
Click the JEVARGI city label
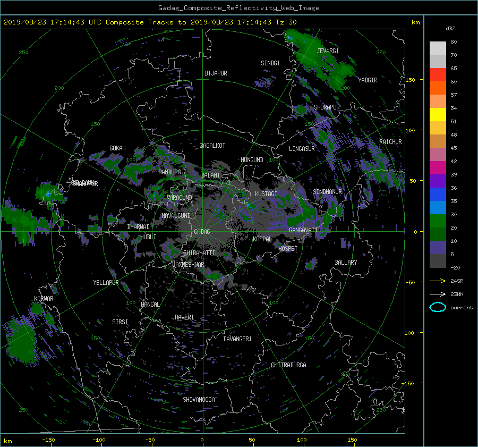[x=328, y=51]
